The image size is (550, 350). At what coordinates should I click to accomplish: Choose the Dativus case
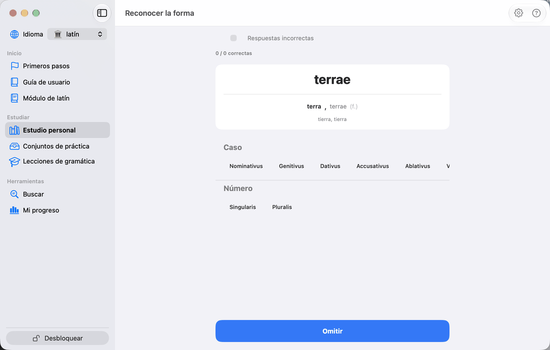click(x=330, y=166)
